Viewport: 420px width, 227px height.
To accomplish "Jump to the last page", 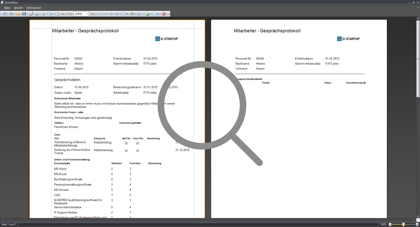I will (x=117, y=14).
